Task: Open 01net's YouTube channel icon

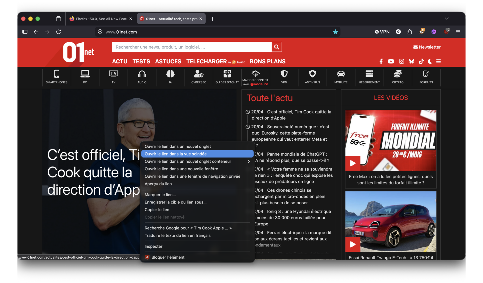Action: [x=391, y=61]
